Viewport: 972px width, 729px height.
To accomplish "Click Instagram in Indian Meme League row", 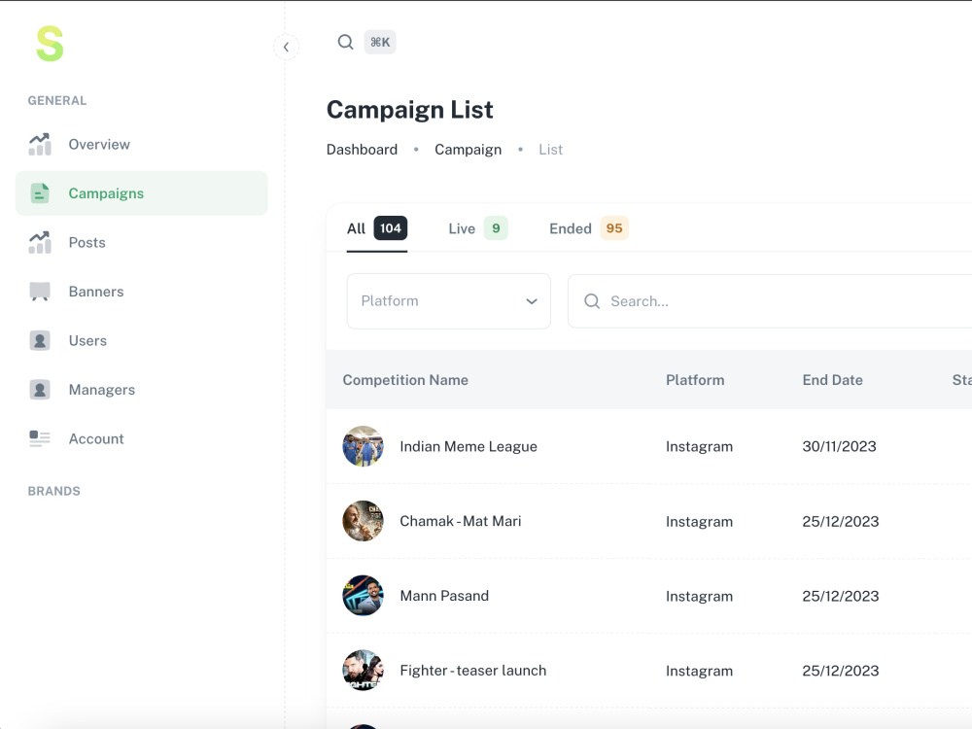I will tap(699, 447).
